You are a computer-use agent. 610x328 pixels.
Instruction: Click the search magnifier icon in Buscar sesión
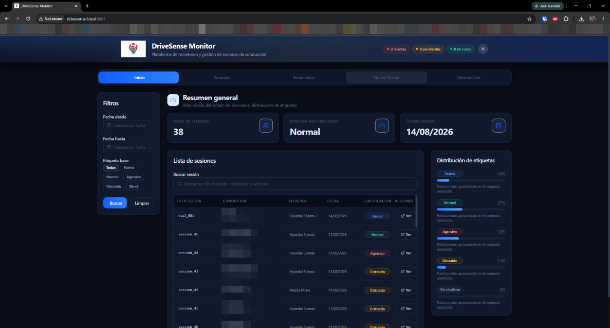(180, 184)
